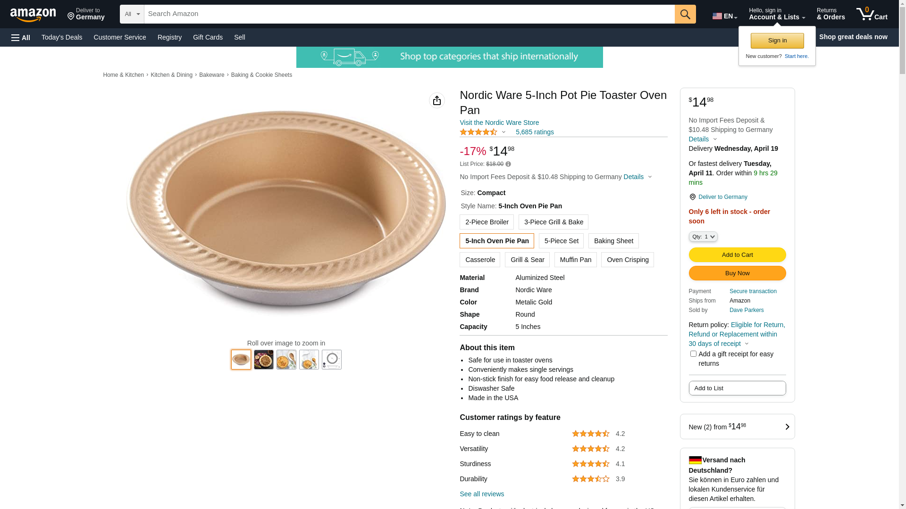Open the EN language flag selector
Image resolution: width=906 pixels, height=509 pixels.
(724, 16)
